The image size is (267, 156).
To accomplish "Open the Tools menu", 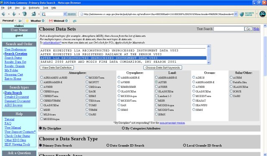I will point(46,8).
